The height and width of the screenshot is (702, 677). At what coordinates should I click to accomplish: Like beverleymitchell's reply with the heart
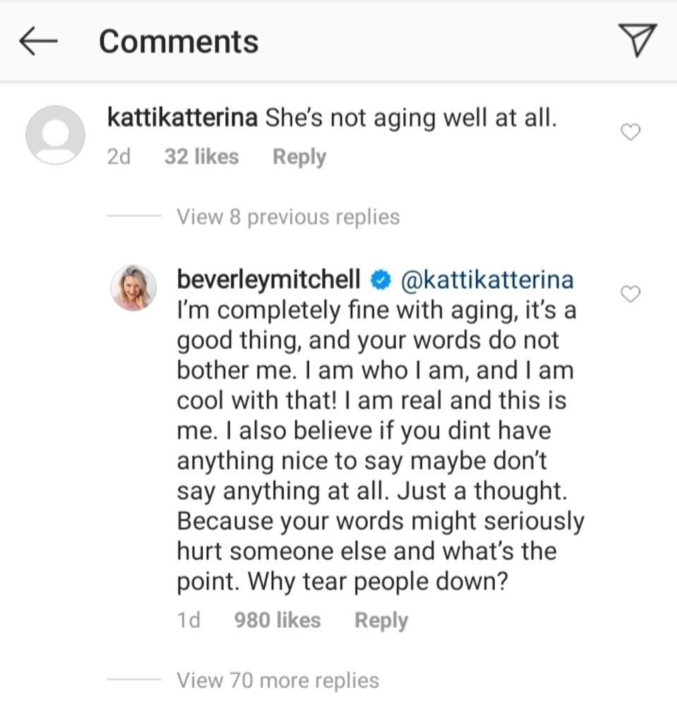point(632,294)
